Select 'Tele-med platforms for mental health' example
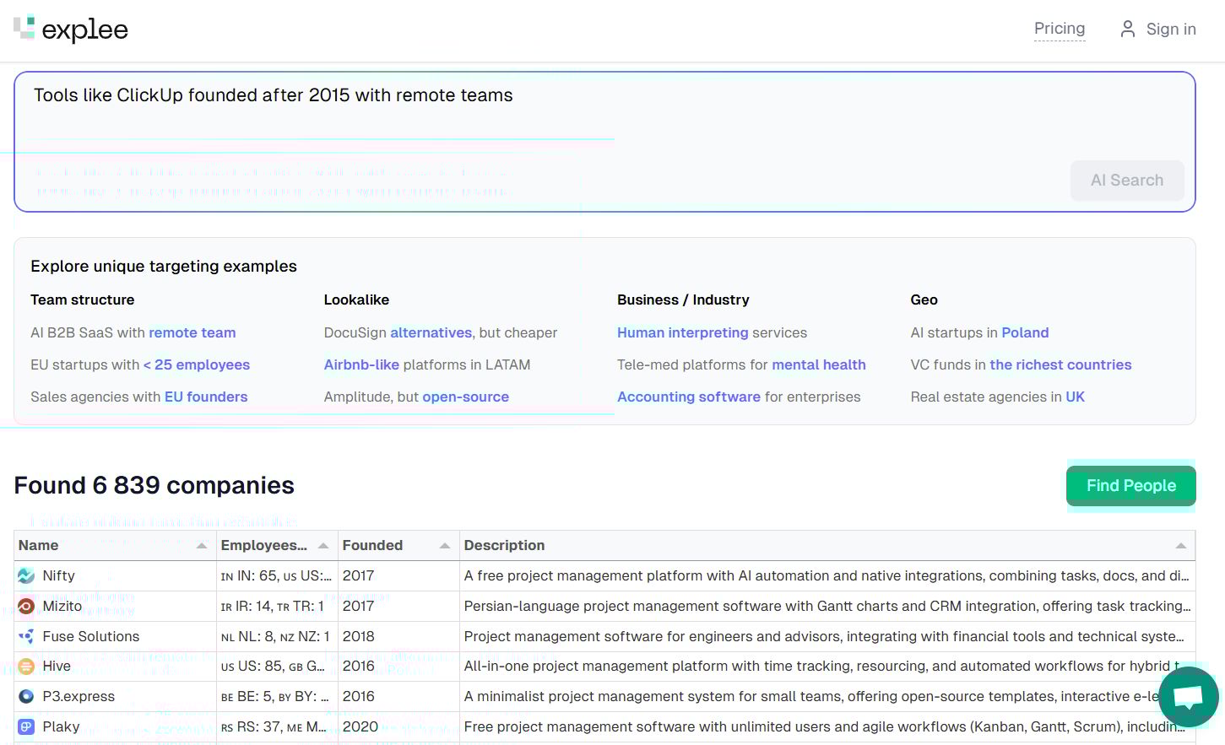Viewport: 1225px width, 745px height. (741, 364)
